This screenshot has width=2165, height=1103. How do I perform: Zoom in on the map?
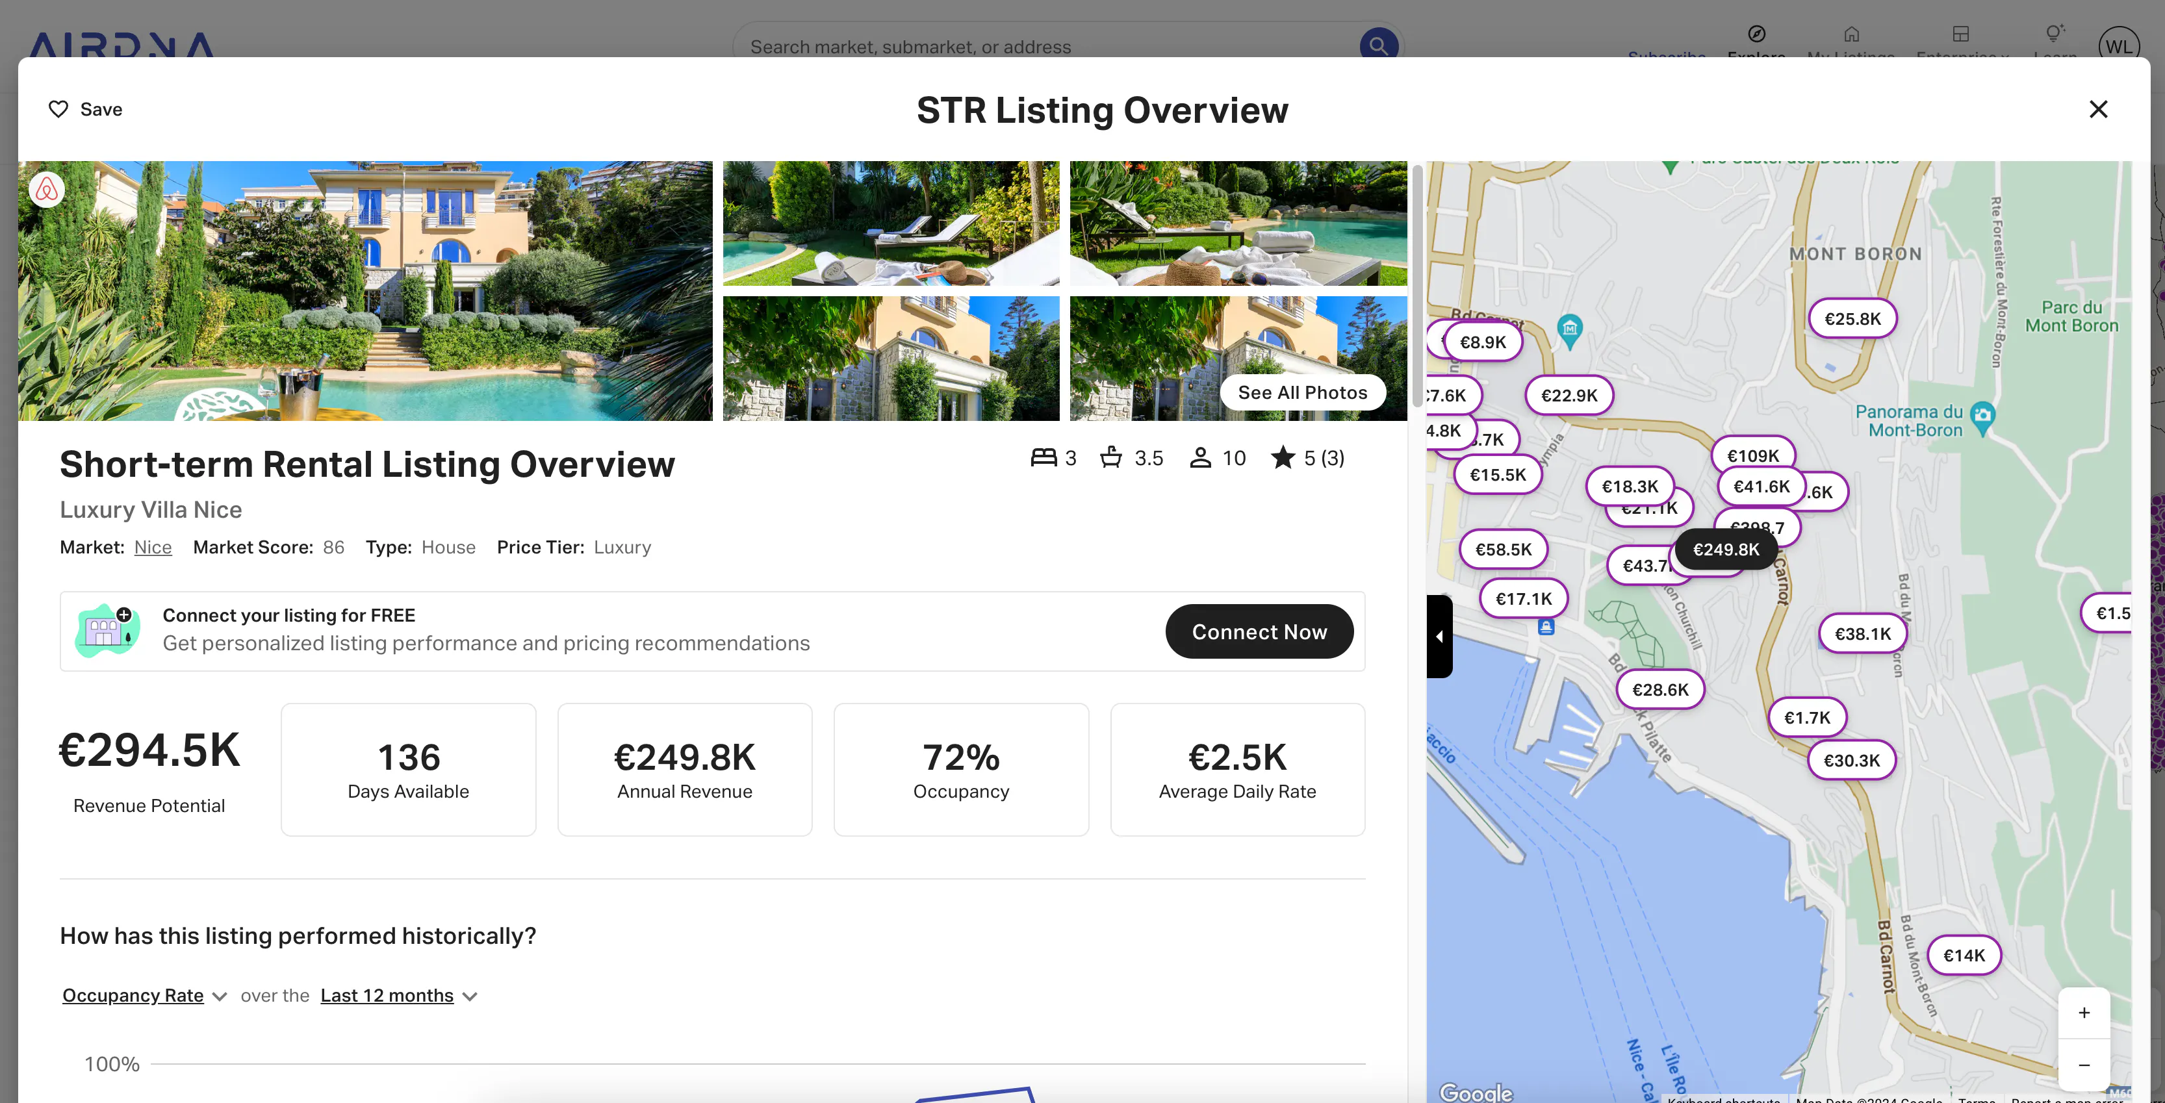(x=2084, y=1013)
